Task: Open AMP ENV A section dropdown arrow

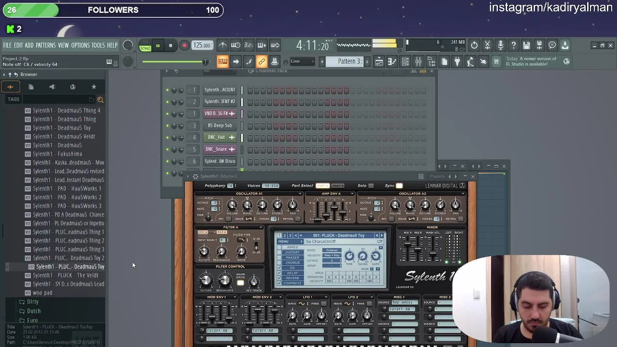Action: pyautogui.click(x=352, y=194)
